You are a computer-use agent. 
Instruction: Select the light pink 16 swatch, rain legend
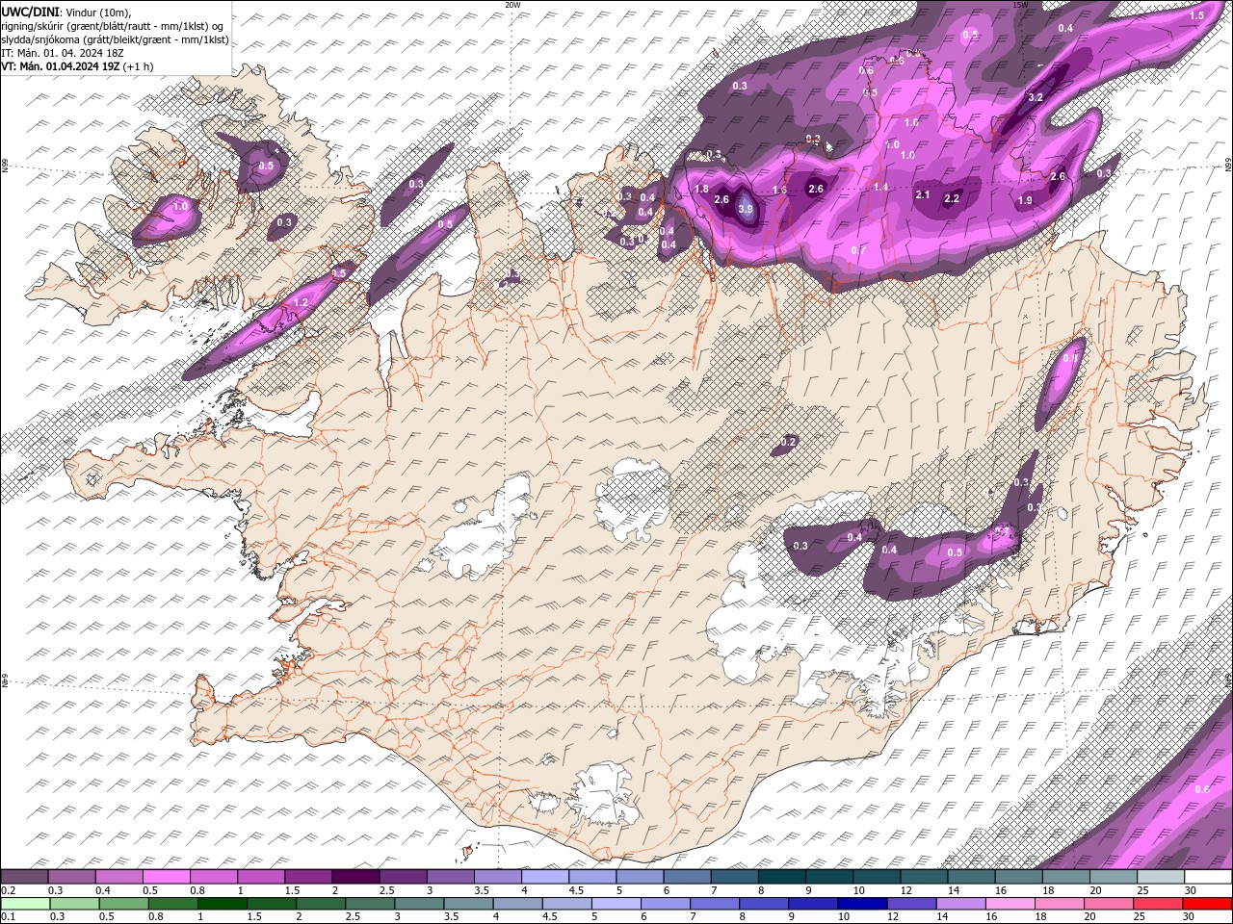(1010, 904)
